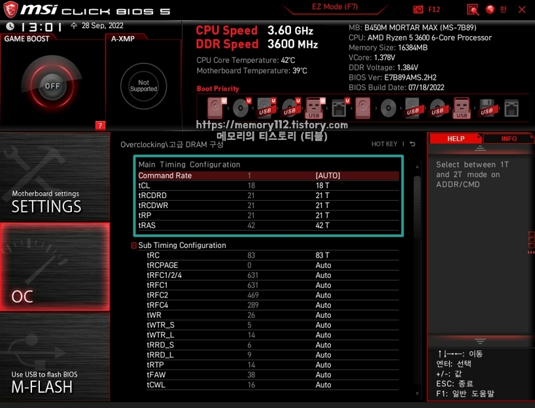Open the M-FLASH BIOS flash menu
Image resolution: width=535 pixels, height=408 pixels.
[x=55, y=357]
